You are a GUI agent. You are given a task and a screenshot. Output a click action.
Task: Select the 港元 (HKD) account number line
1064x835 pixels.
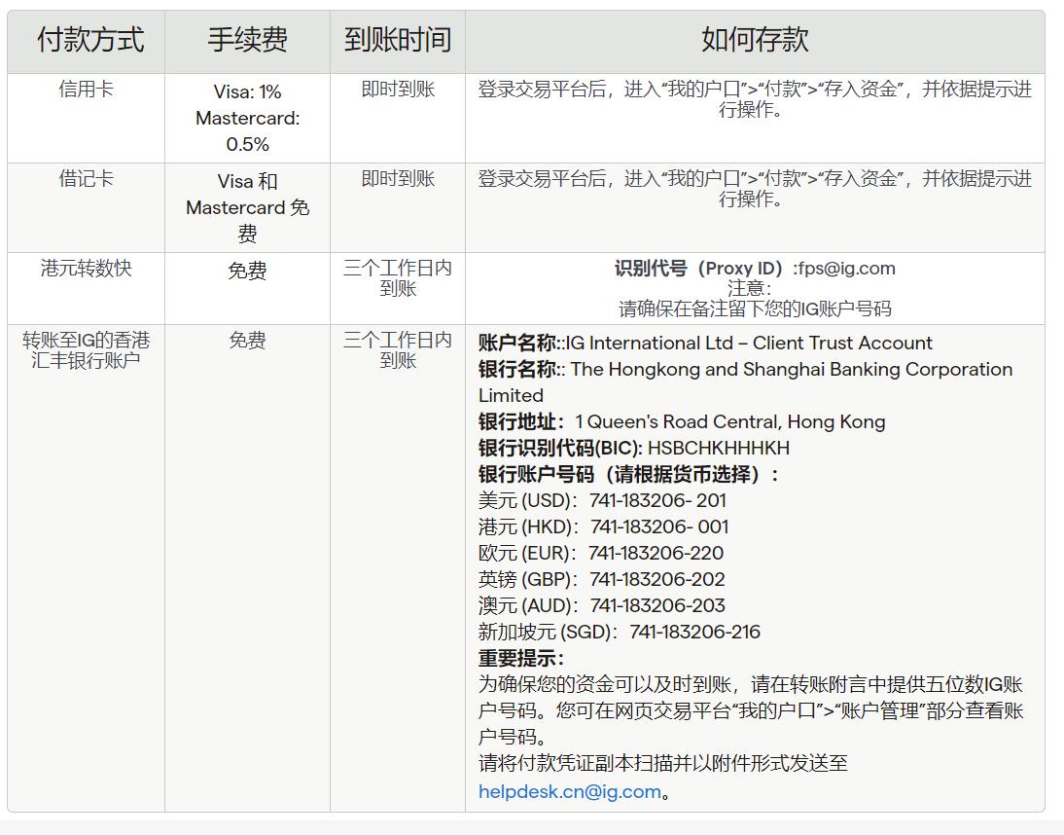coord(603,526)
